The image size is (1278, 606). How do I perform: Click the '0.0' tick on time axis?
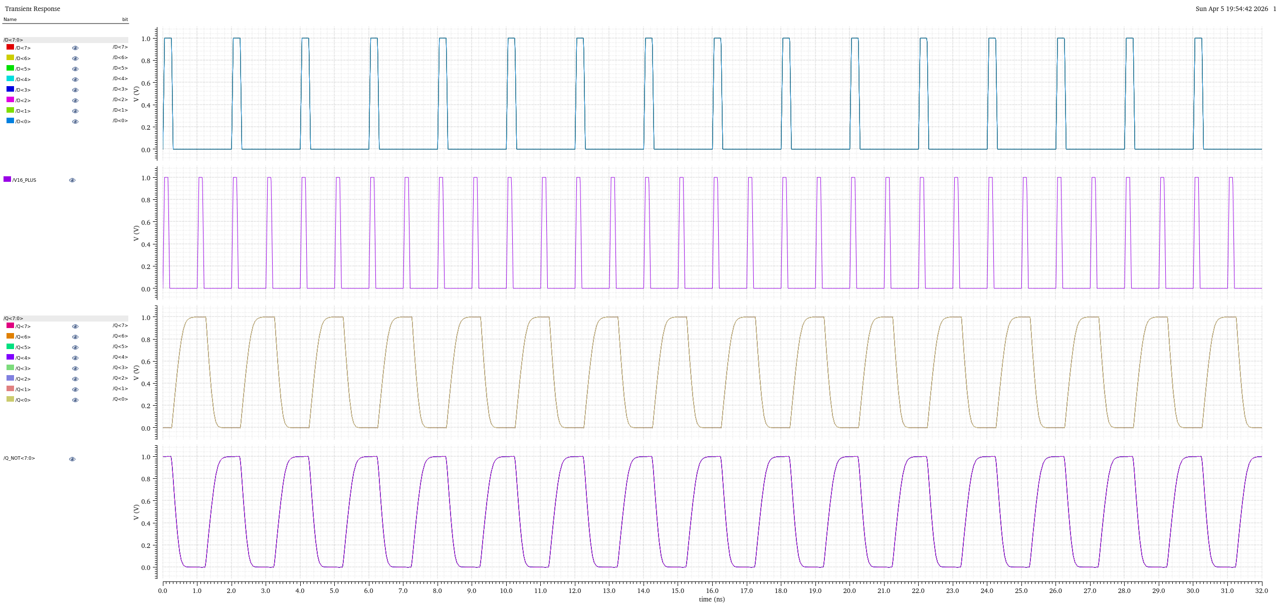pyautogui.click(x=163, y=591)
